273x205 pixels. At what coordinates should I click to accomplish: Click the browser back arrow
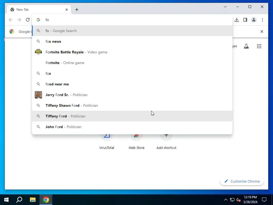(11, 20)
